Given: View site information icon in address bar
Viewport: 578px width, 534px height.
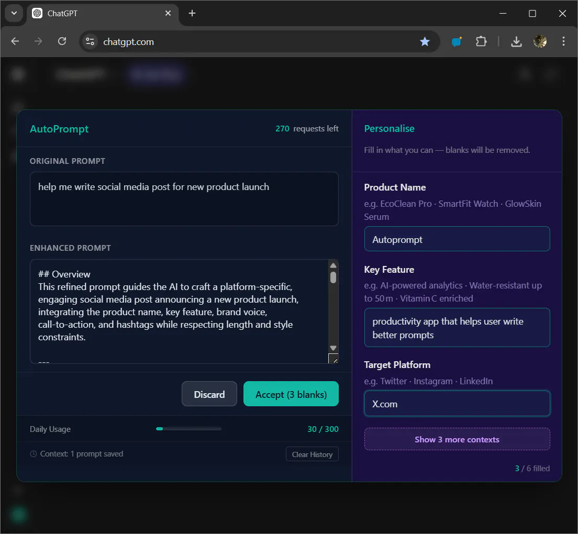Looking at the screenshot, I should coord(90,41).
